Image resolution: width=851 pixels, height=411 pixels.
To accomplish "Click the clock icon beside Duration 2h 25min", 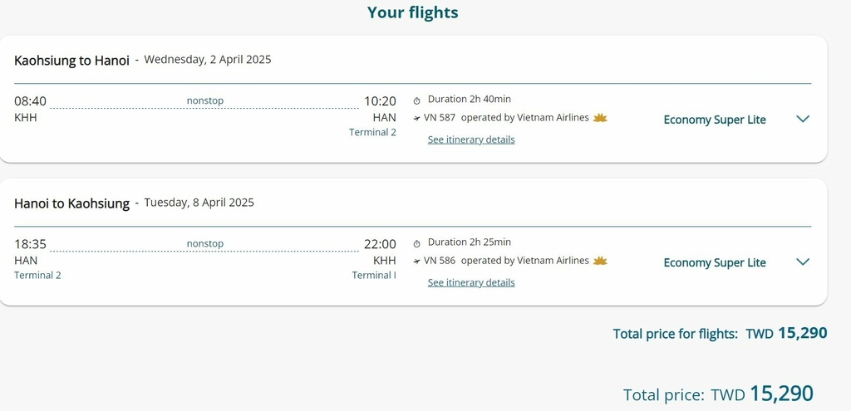I will 417,243.
